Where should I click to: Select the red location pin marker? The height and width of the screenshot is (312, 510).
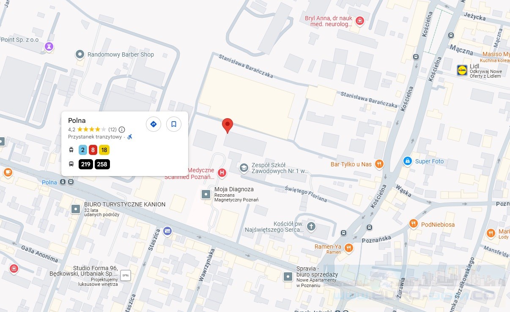(x=228, y=126)
